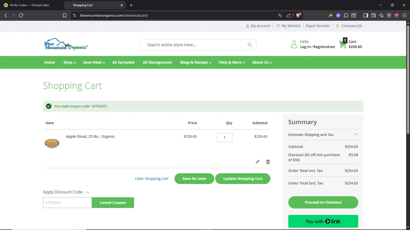Image resolution: width=410 pixels, height=230 pixels.
Task: Open the My Wishlist link
Action: (288, 26)
